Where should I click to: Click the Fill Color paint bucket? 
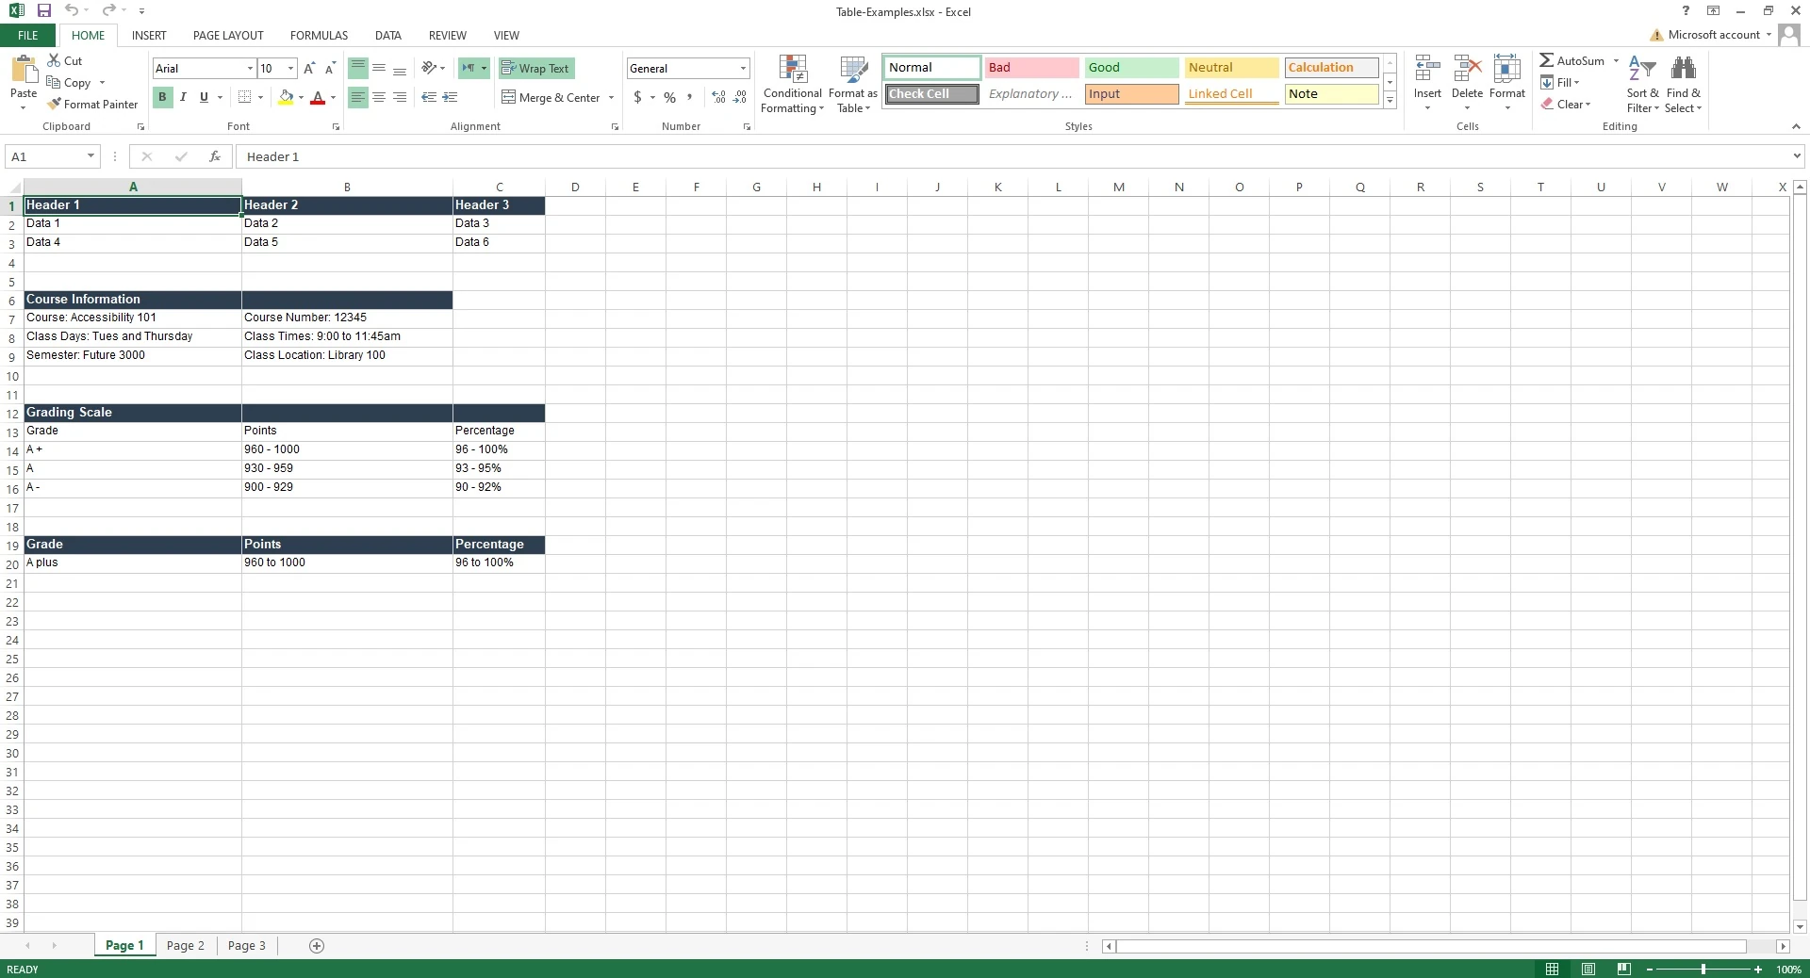(x=286, y=97)
